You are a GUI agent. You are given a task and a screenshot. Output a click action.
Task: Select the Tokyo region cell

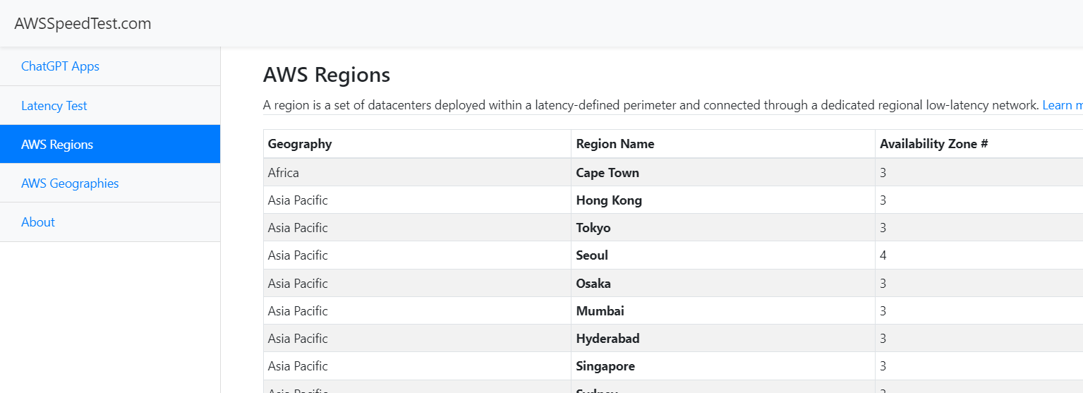[593, 228]
